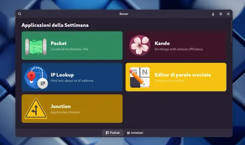This screenshot has width=245, height=145.
Task: Click 'Find info about an IP address' text
Action: pos(72,81)
